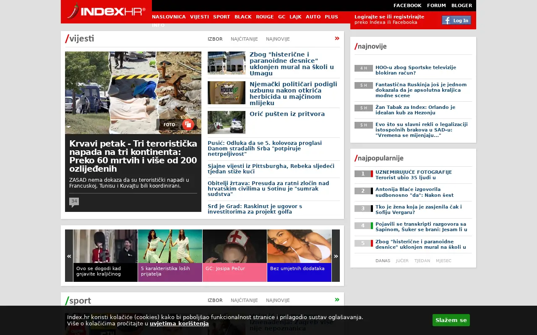This screenshot has height=335, width=537.
Task: Expand vijesti section with red double arrow
Action: point(337,39)
